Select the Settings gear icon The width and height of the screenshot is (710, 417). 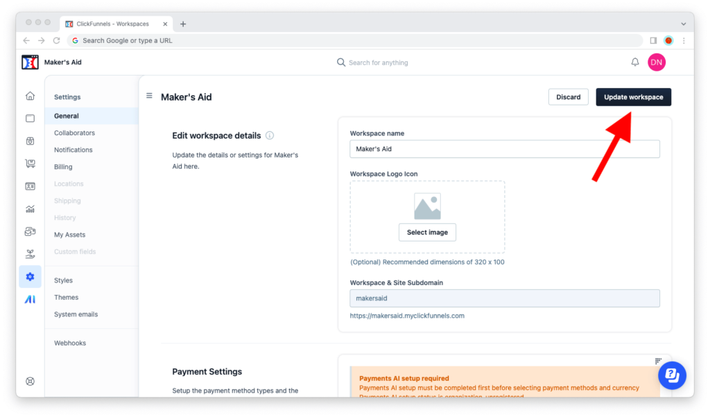[x=31, y=277]
